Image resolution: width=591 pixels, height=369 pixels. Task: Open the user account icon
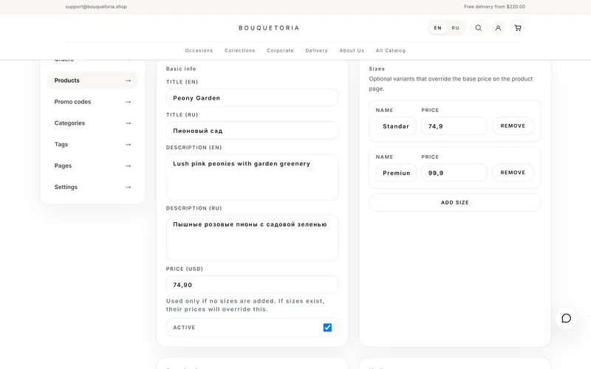(x=498, y=28)
